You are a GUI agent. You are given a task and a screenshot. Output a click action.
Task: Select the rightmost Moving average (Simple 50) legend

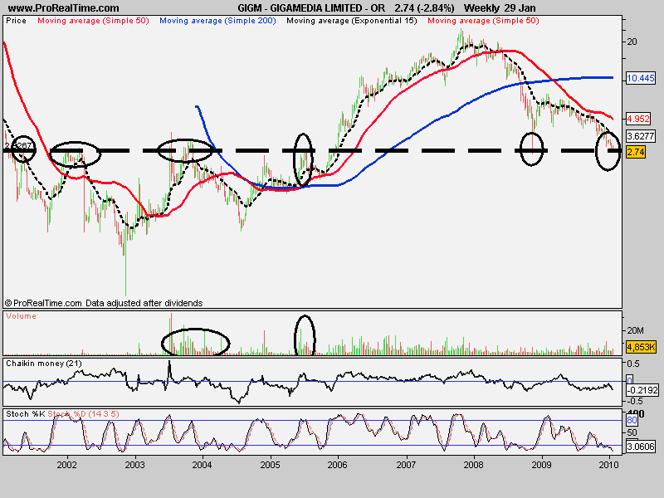click(x=483, y=20)
